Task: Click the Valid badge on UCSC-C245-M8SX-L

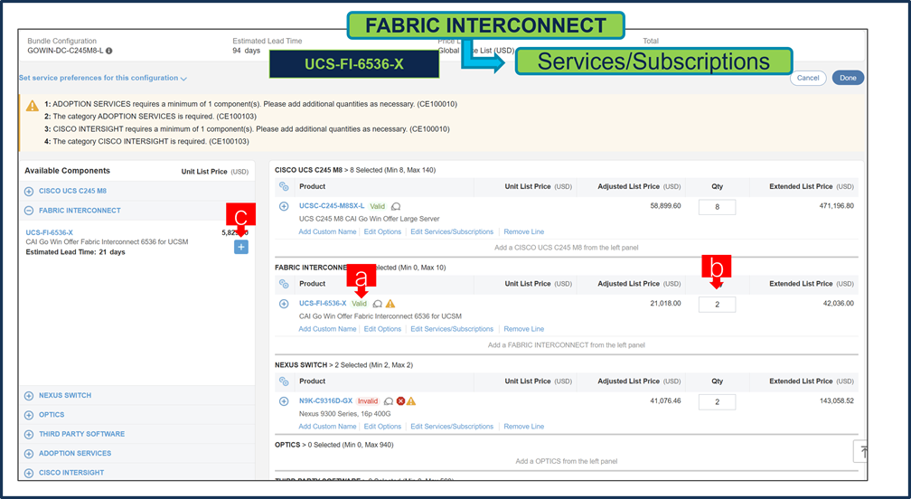Action: 378,206
